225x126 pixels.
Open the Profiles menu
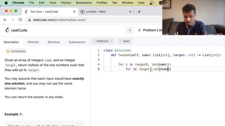(102, 3)
